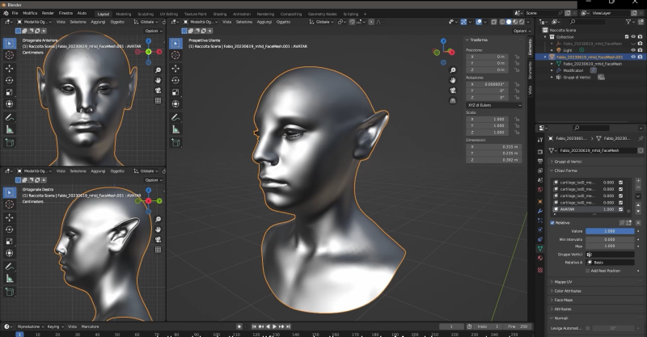Open object mode dropdown in main viewport

(200, 22)
